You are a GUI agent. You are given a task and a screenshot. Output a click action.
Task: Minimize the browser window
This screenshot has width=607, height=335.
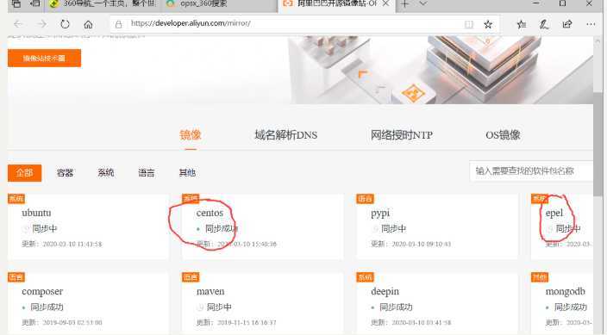[536, 3]
